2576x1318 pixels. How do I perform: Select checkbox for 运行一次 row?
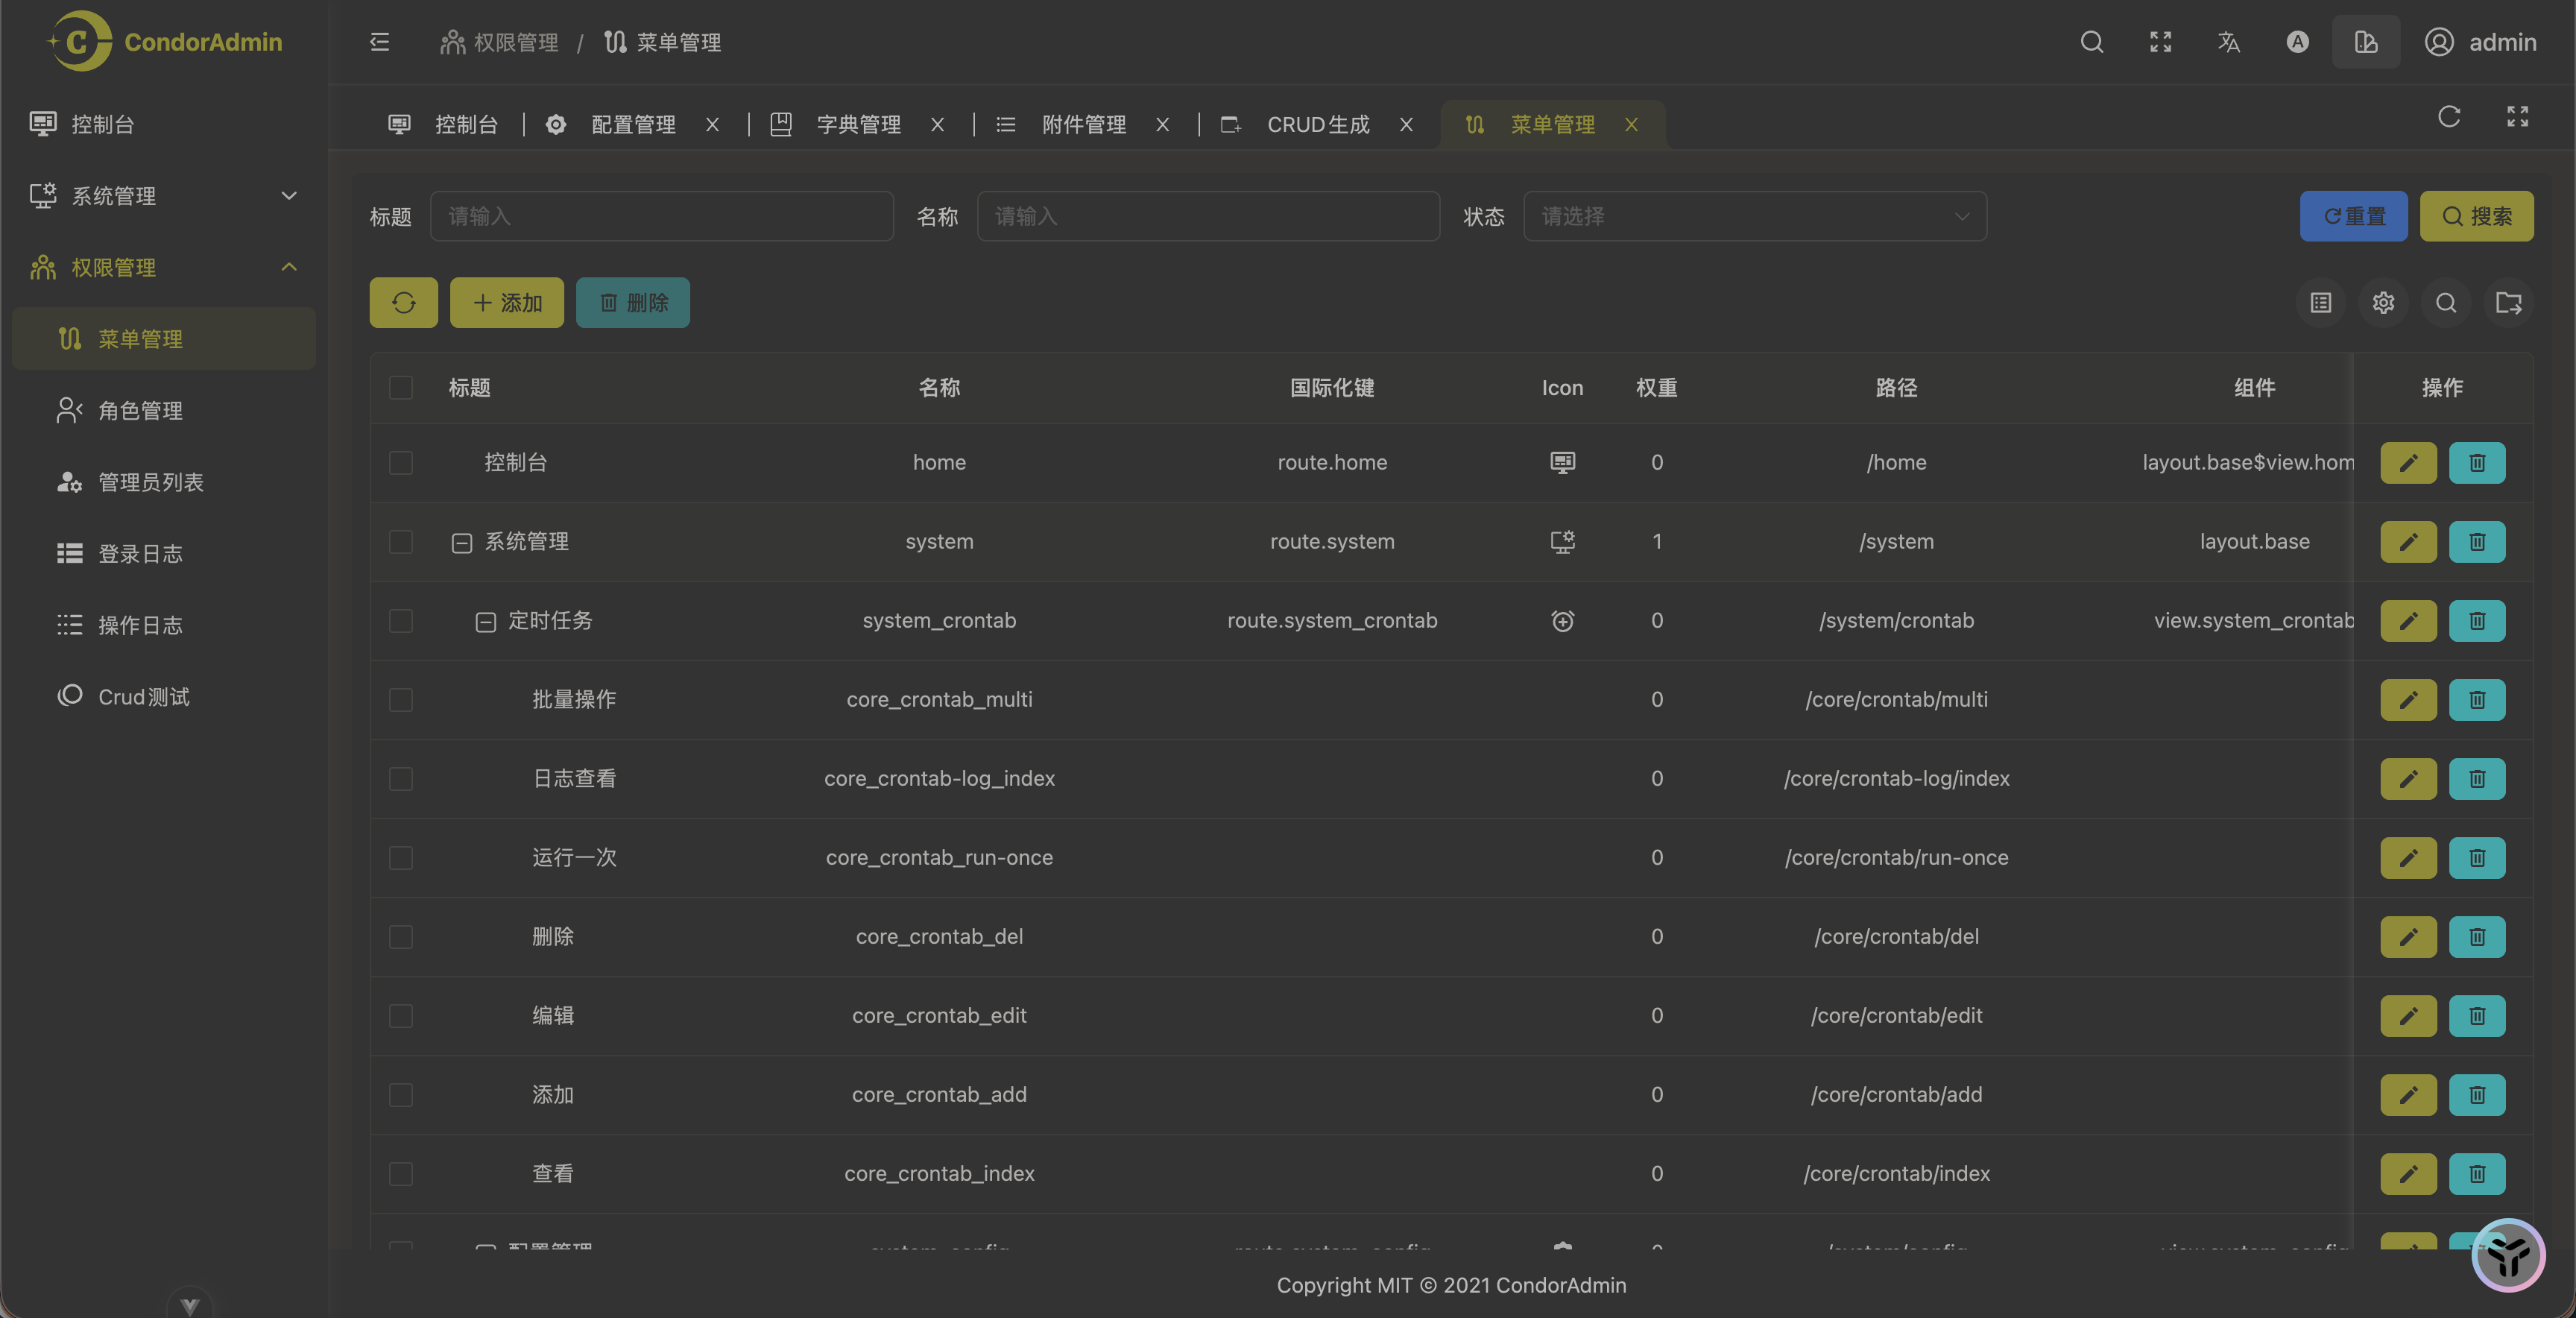[x=401, y=858]
